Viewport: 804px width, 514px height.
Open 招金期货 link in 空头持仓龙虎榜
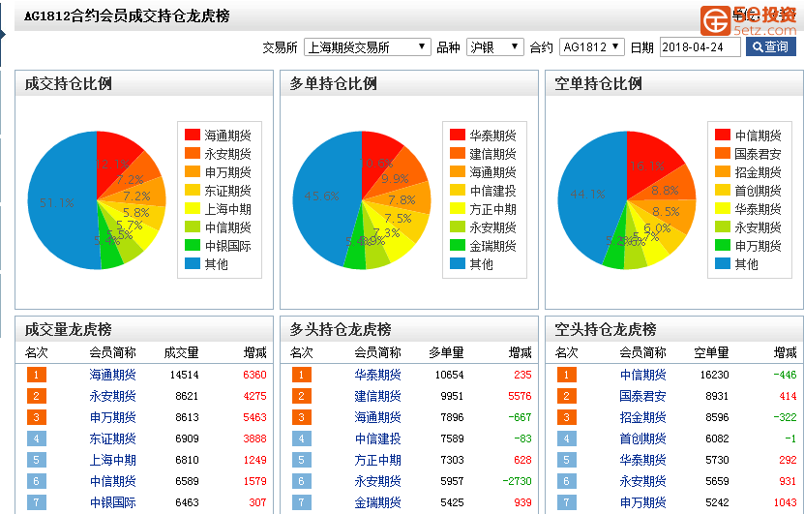pos(643,417)
